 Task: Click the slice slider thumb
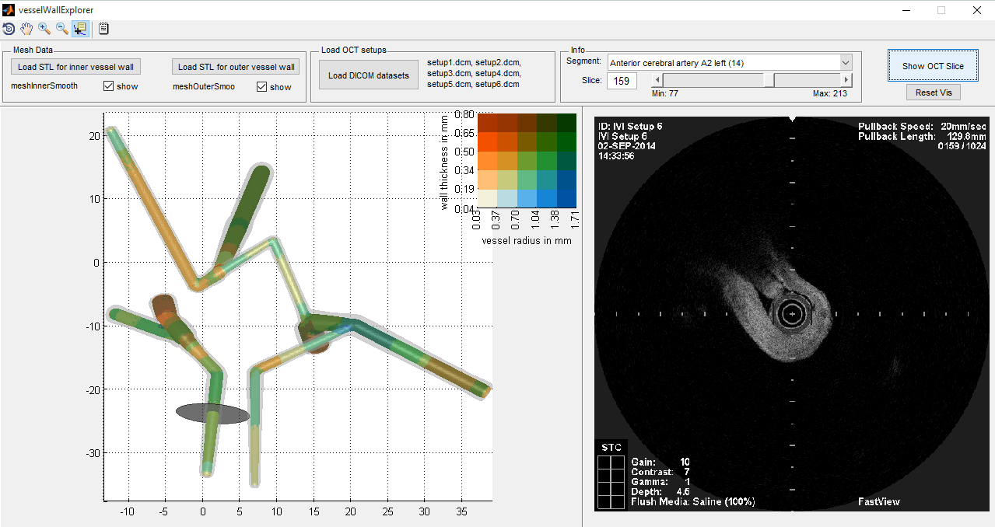point(769,80)
